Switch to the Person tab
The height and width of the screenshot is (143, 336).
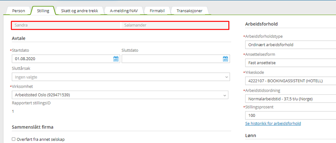point(18,11)
